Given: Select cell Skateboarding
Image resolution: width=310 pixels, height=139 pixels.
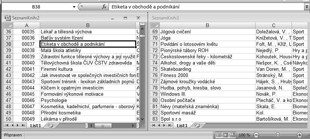Looking at the screenshot, I should coord(207,69).
